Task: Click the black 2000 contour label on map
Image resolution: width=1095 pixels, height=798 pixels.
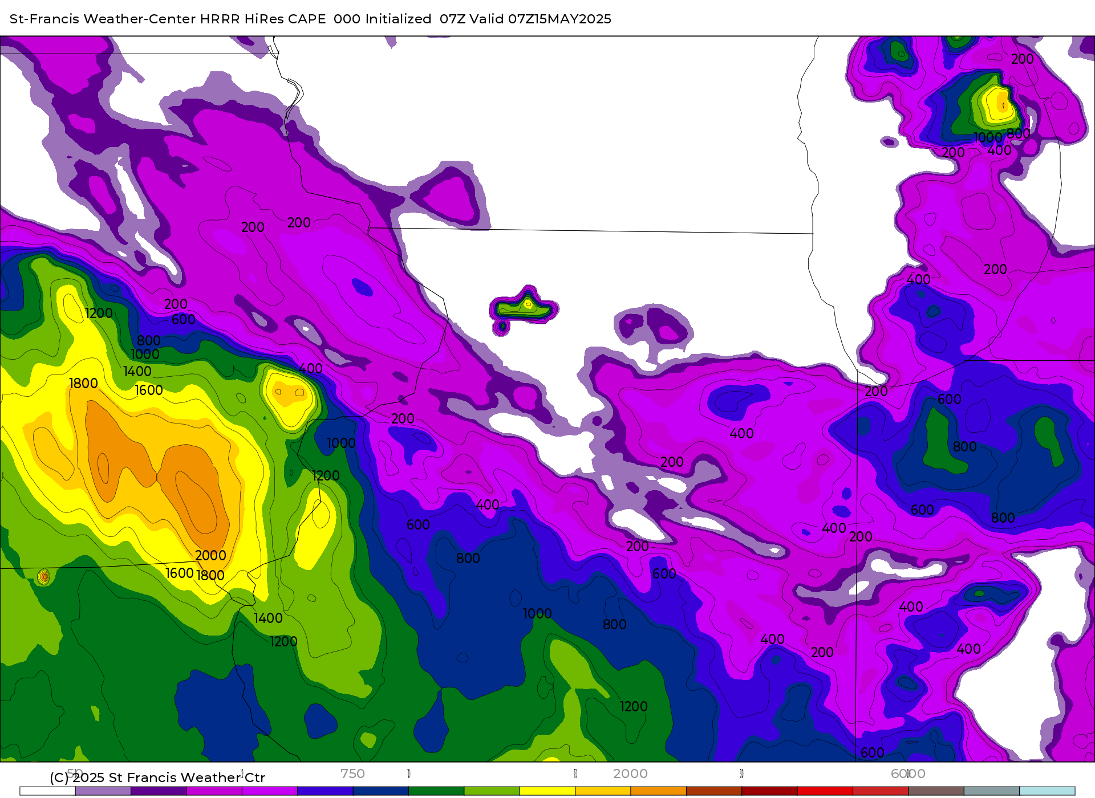Action: 210,555
